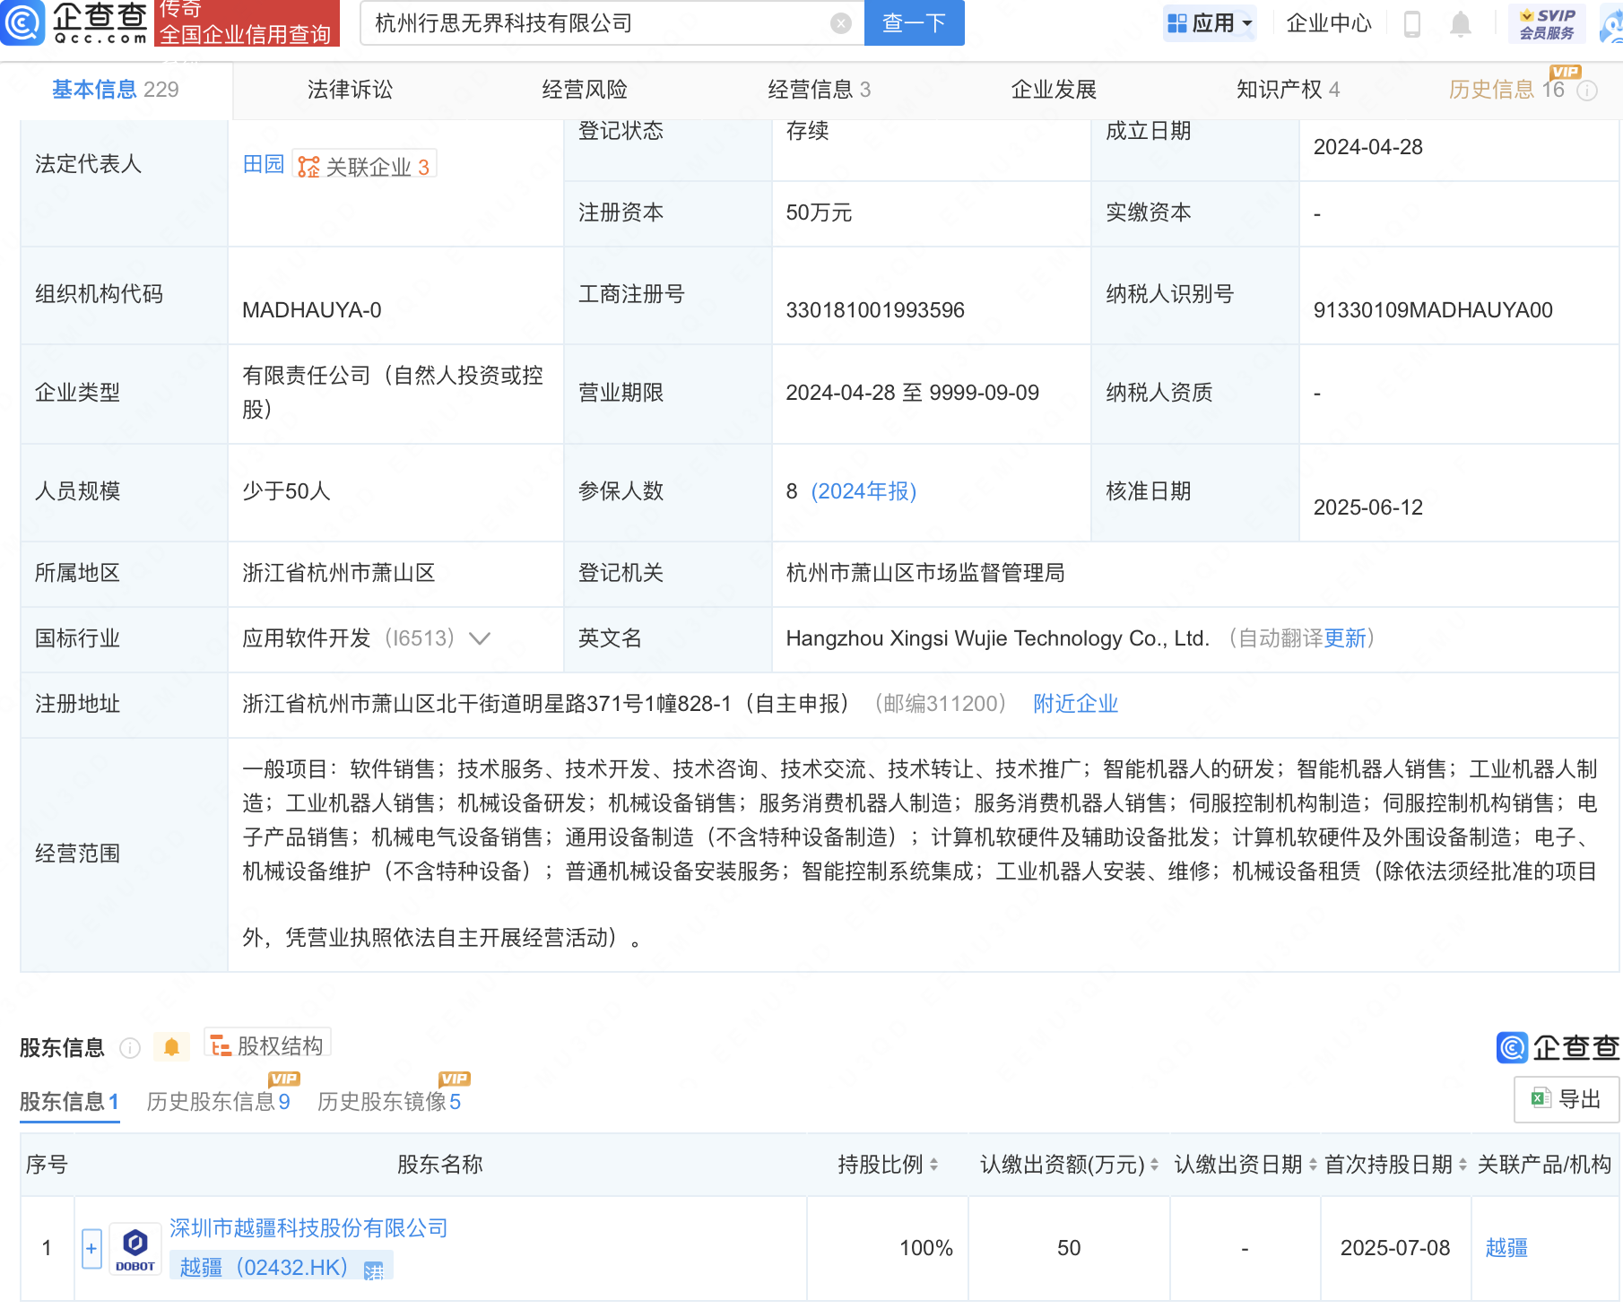
Task: Switch to 历史信息 VIP tab
Action: (1506, 90)
